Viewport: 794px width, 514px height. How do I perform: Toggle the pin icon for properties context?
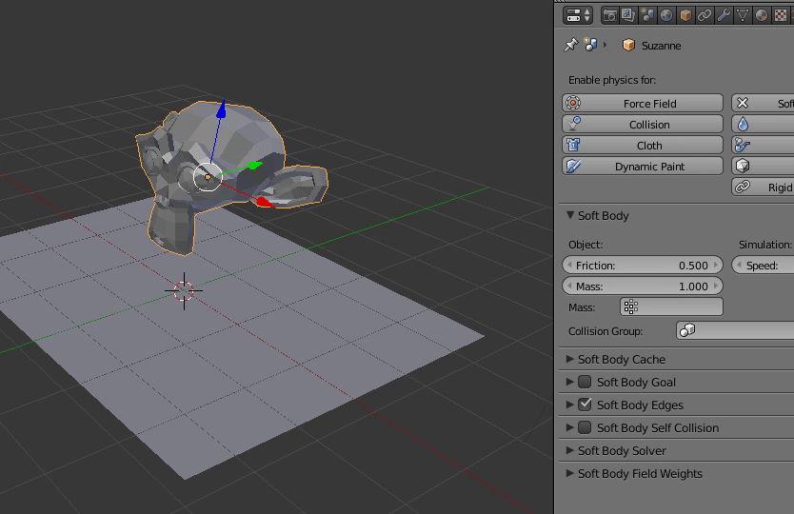[570, 45]
